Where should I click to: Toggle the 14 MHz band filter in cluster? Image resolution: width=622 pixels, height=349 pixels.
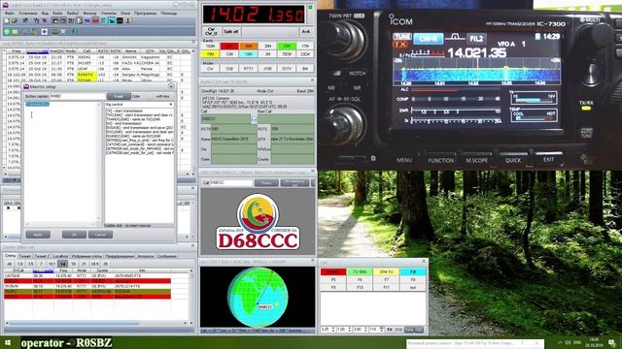tap(62, 264)
